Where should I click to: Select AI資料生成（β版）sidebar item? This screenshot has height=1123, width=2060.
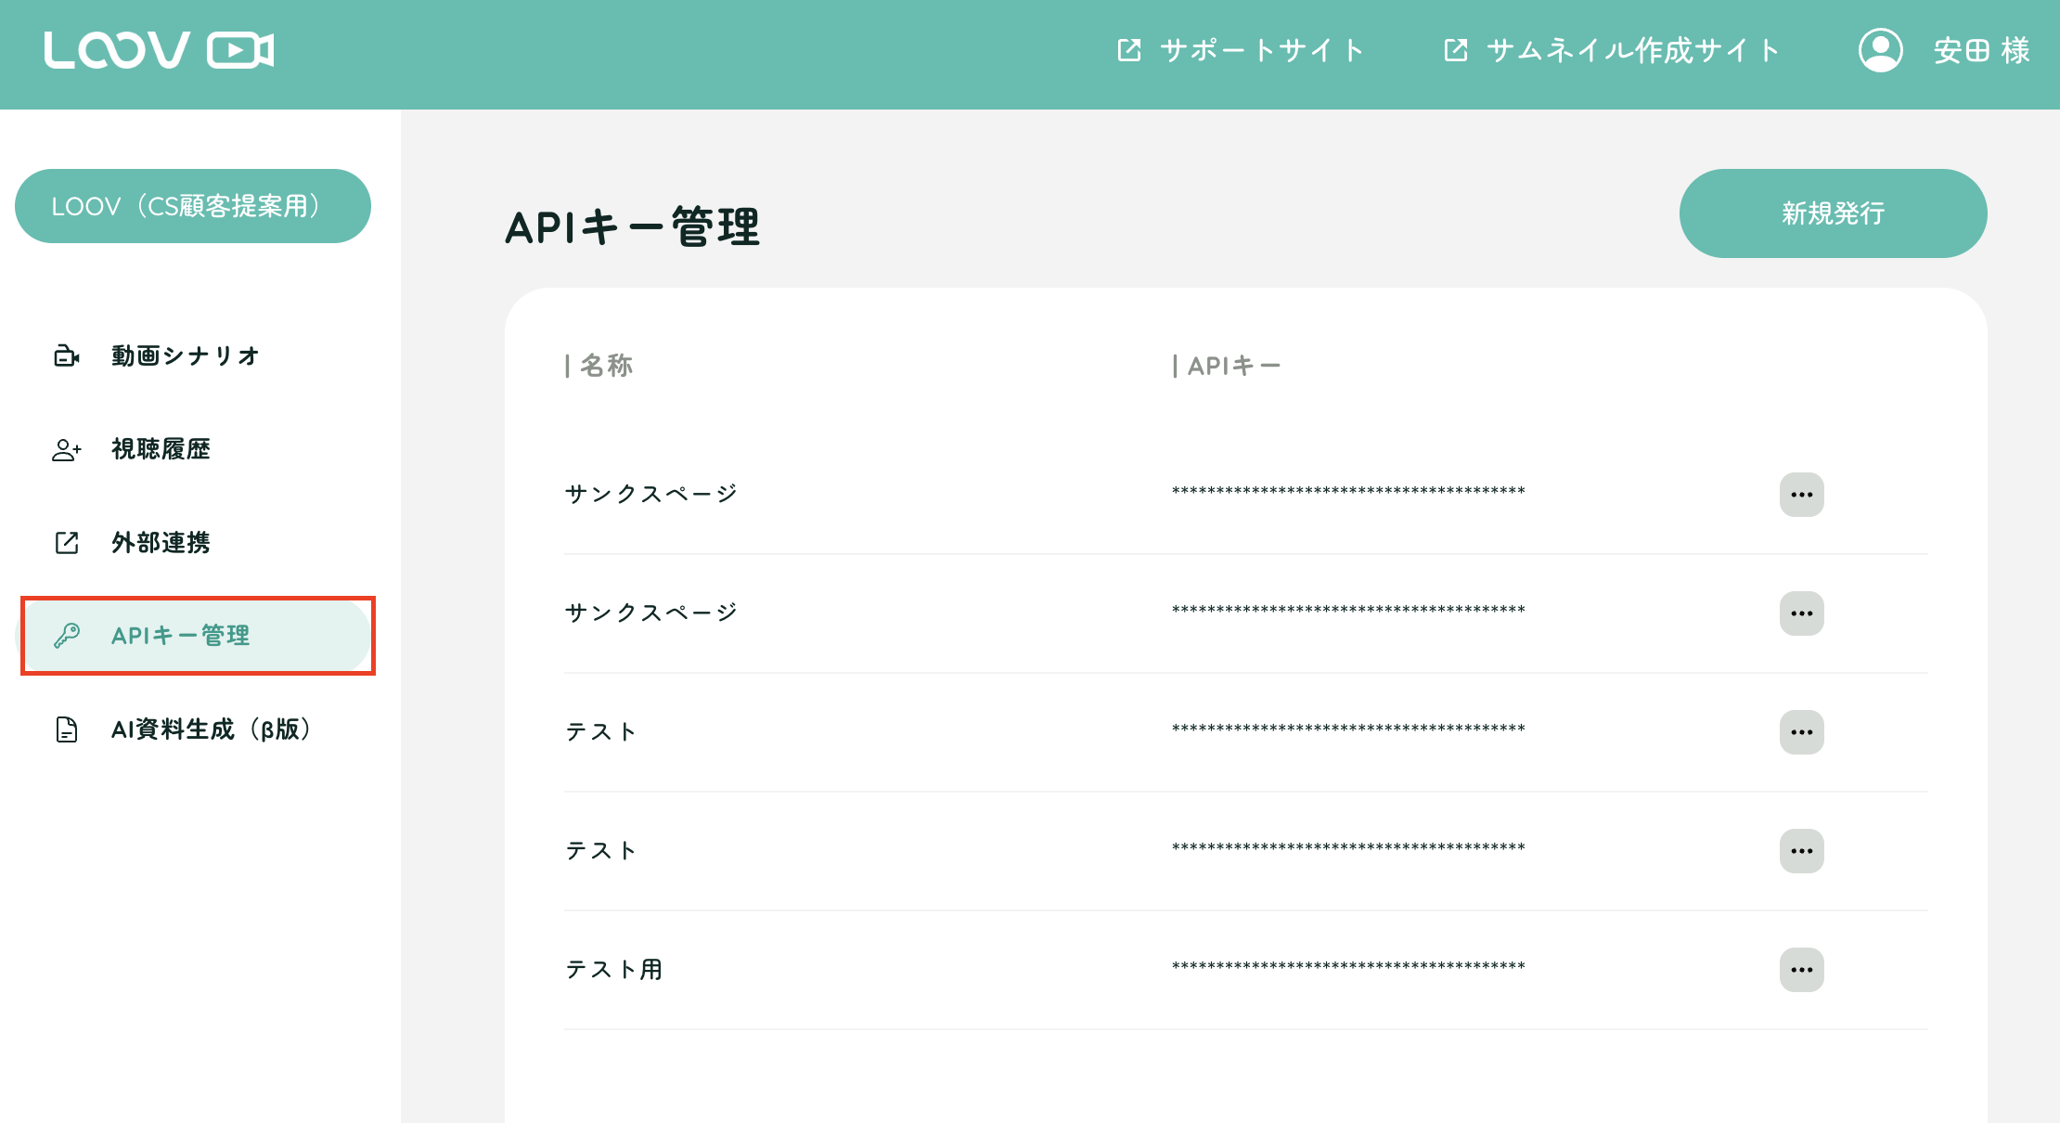211,729
